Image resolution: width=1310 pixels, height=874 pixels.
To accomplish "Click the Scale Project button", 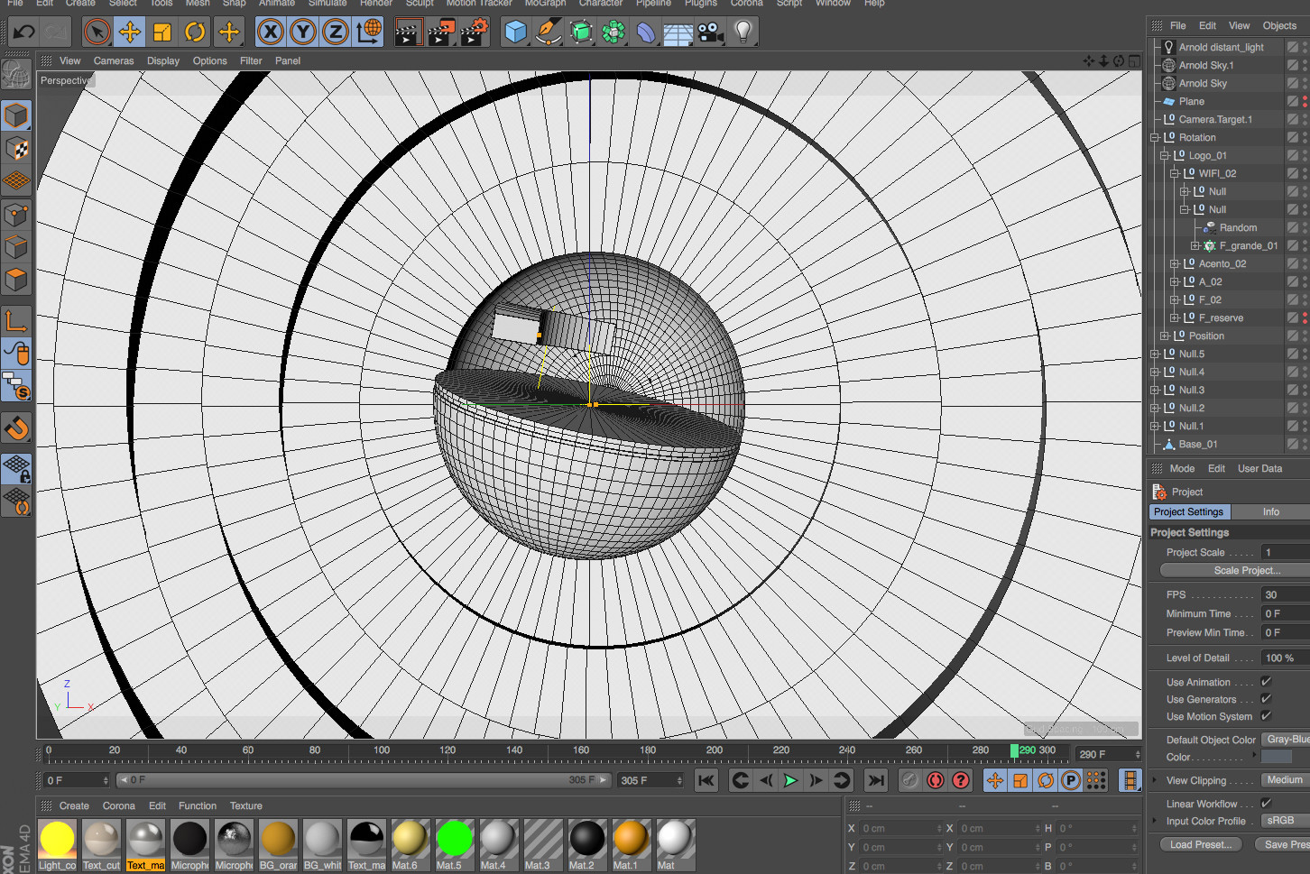I will pos(1246,570).
